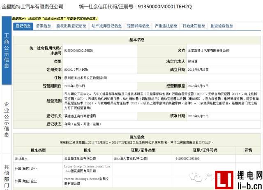This screenshot has height=190, width=263.
Task: Select the 登记信息 tab
Action: 23,26
